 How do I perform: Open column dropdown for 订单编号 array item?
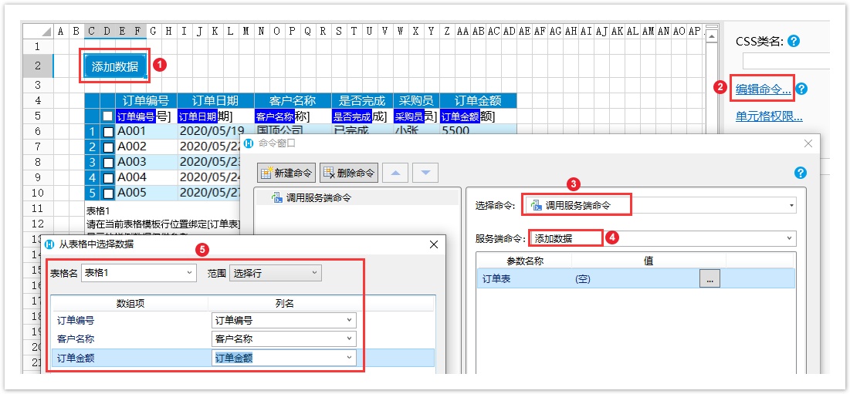(x=284, y=321)
